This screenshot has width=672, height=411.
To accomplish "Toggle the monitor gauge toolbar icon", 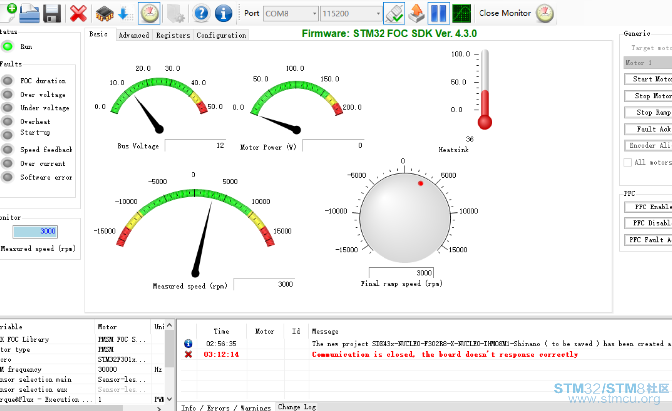I will click(149, 13).
